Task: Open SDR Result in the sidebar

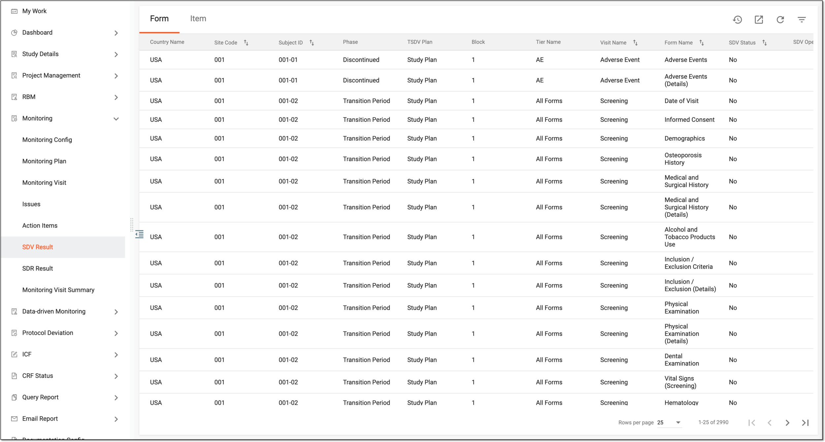Action: (x=38, y=269)
